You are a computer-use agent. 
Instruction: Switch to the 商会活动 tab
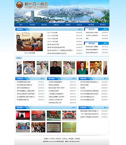[x=91, y=43]
